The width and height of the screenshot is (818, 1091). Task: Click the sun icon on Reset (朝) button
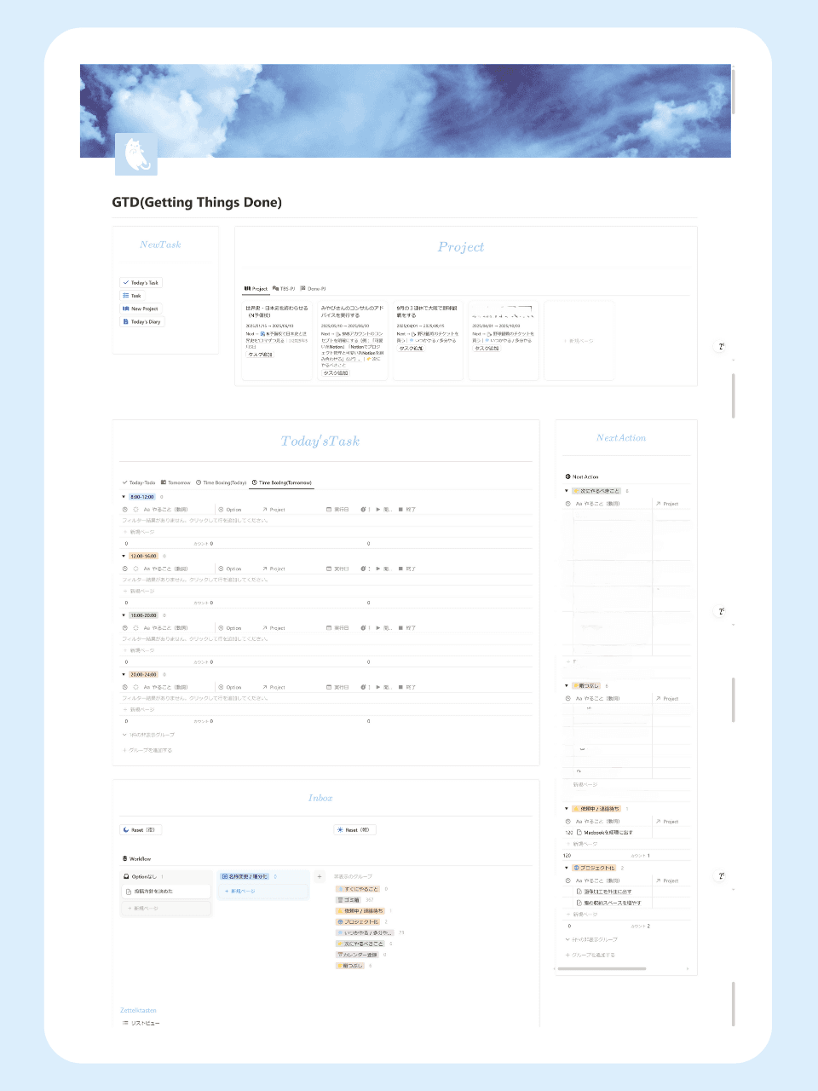coord(340,829)
